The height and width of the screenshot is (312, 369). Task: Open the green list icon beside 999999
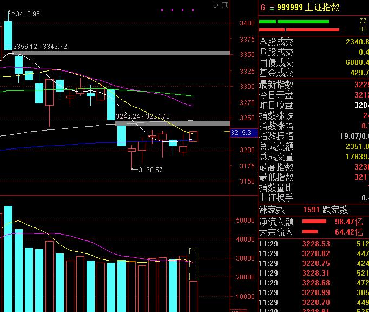[272, 8]
